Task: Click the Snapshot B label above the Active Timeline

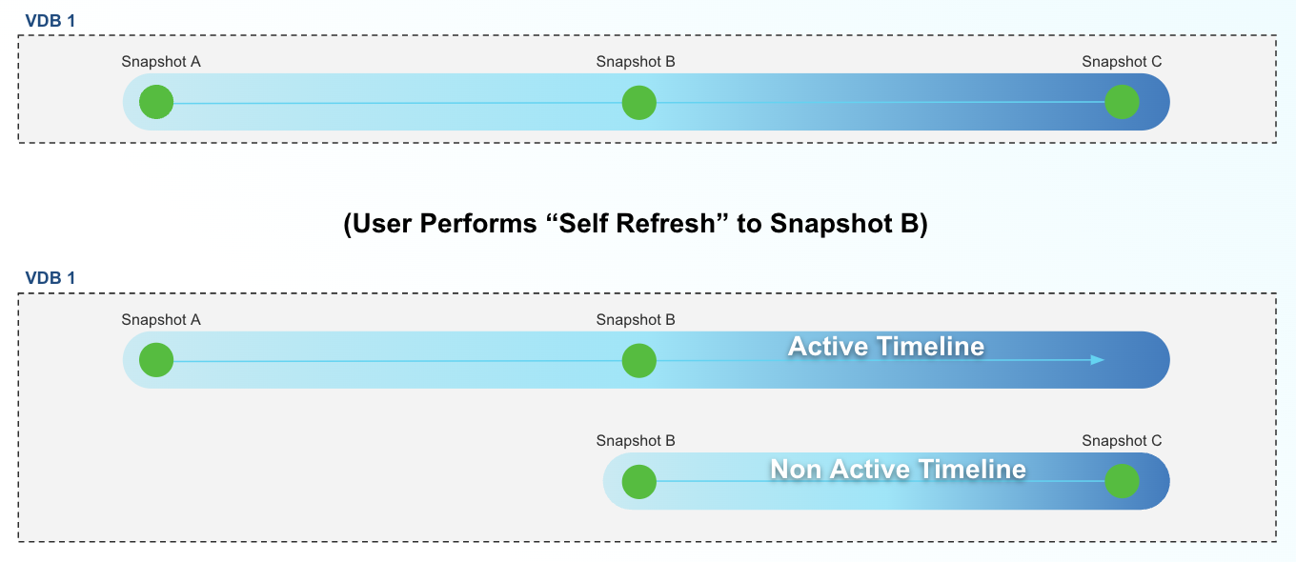Action: (636, 320)
